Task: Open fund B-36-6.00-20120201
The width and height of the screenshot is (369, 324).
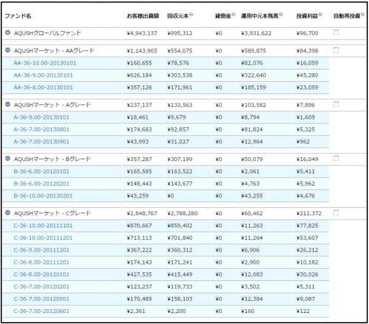Action: pyautogui.click(x=42, y=184)
